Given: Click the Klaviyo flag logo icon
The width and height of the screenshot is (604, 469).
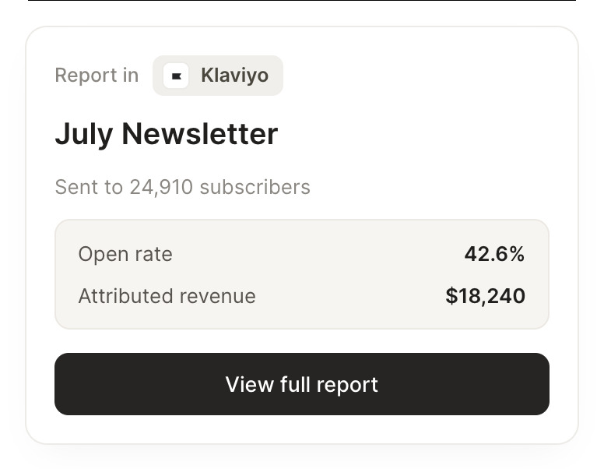Looking at the screenshot, I should click(x=176, y=76).
